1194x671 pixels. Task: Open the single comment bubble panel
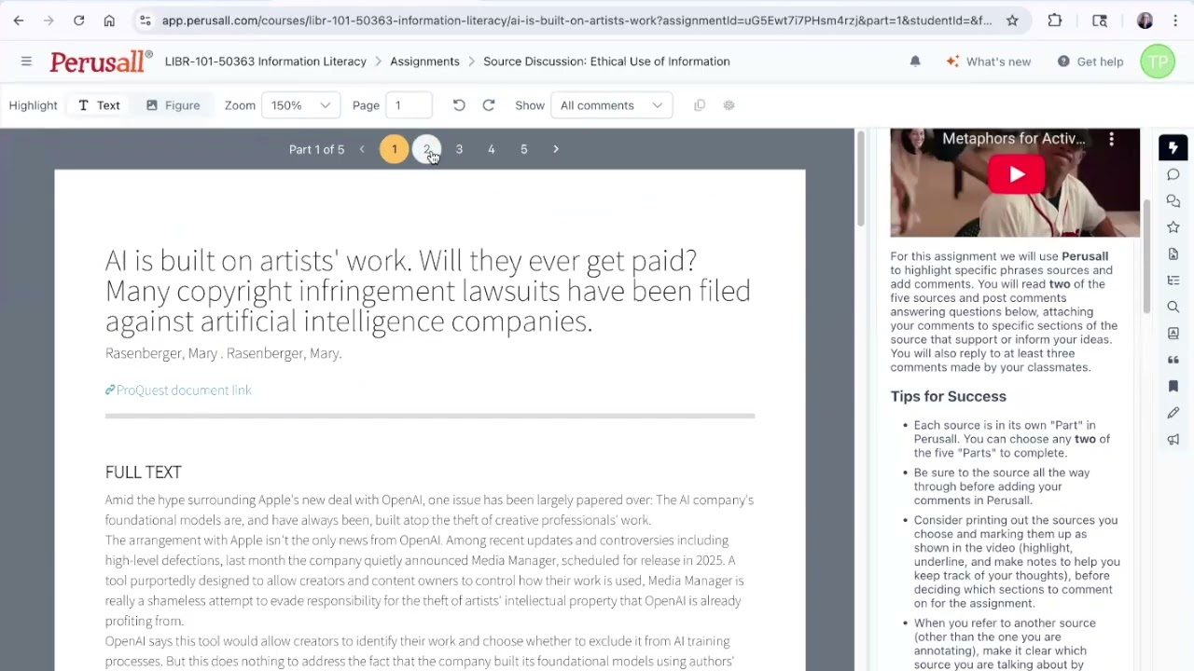pos(1173,174)
